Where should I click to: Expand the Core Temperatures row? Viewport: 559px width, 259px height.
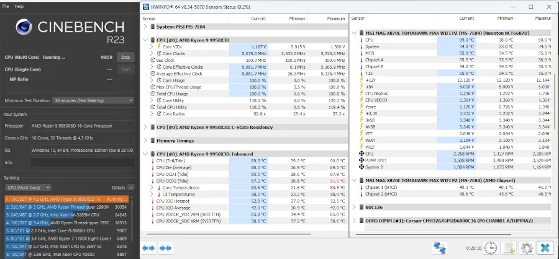tap(152, 188)
